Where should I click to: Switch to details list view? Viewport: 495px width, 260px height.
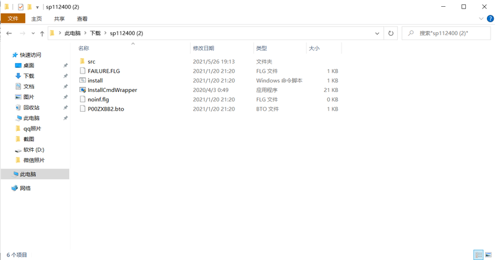[x=478, y=254]
